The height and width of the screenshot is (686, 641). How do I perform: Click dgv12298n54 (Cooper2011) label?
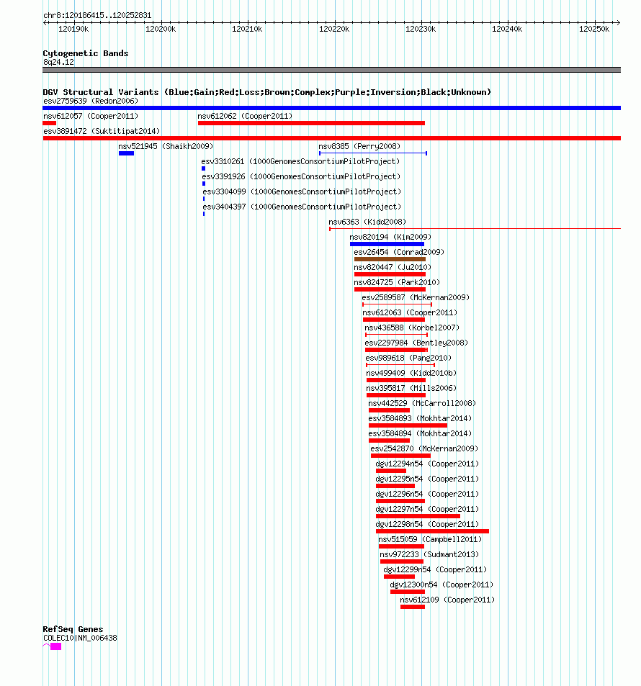427,524
